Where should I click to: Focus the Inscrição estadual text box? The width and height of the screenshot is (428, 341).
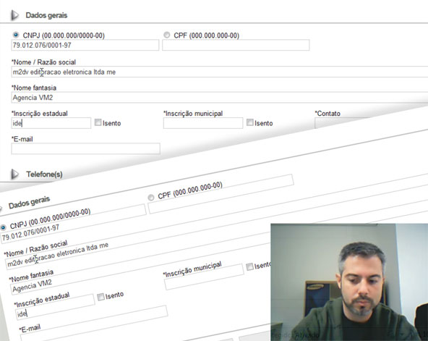[x=51, y=123]
